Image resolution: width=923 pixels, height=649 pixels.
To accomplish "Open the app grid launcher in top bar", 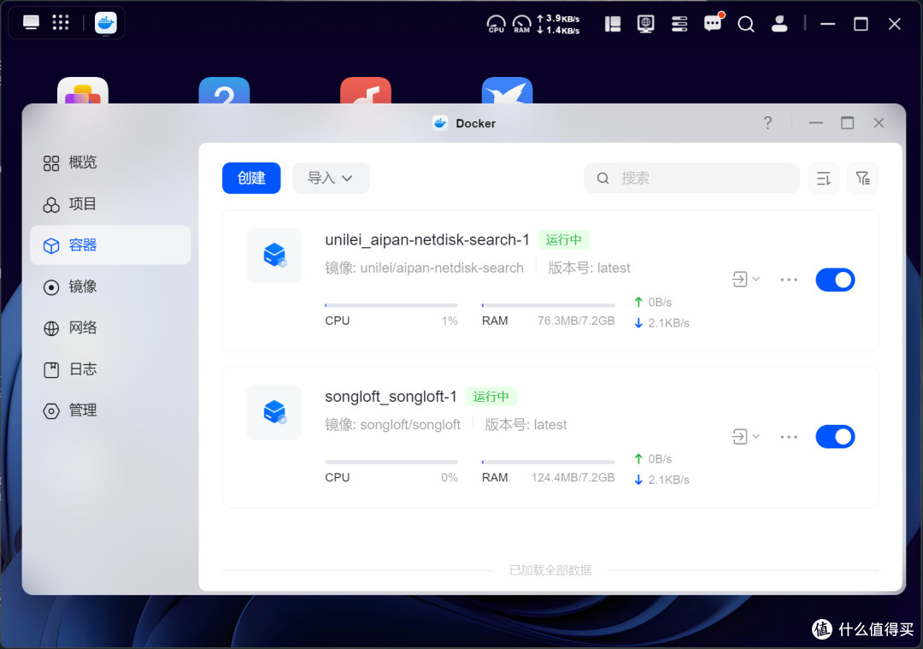I will pos(61,23).
